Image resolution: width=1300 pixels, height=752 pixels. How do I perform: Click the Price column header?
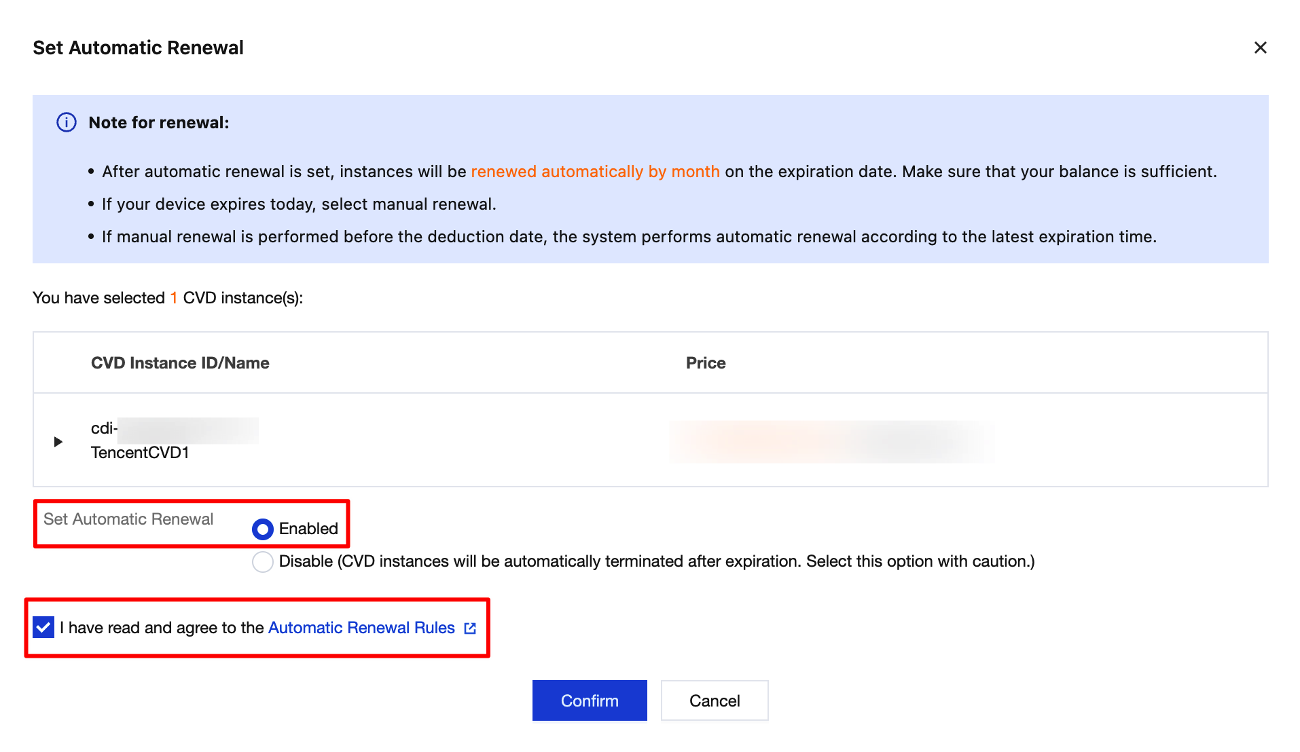click(x=706, y=363)
